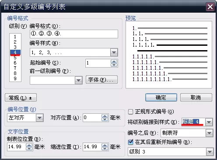Select level 7 in the level list
This screenshot has width=217, height=160.
pos(15,68)
